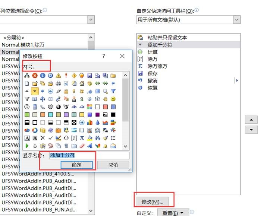Open help with the question mark button

[104, 56]
